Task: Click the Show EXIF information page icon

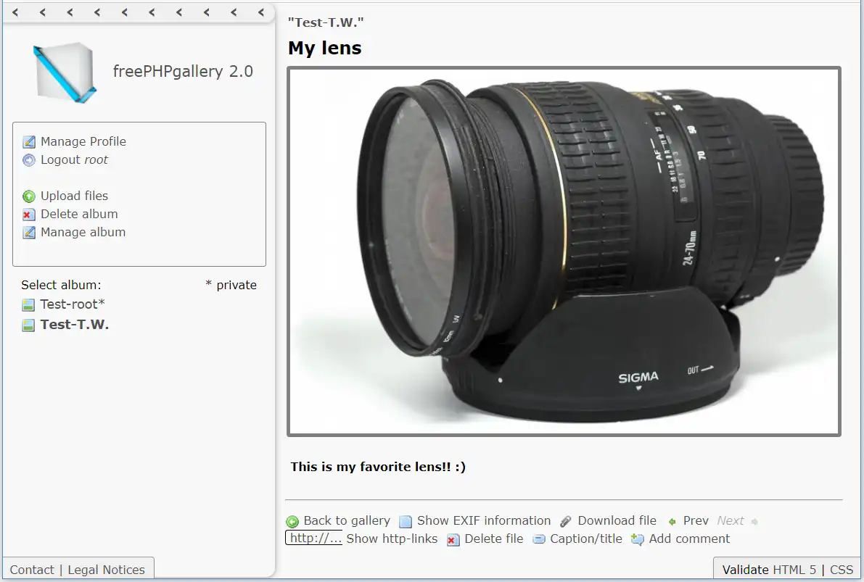Action: click(406, 521)
